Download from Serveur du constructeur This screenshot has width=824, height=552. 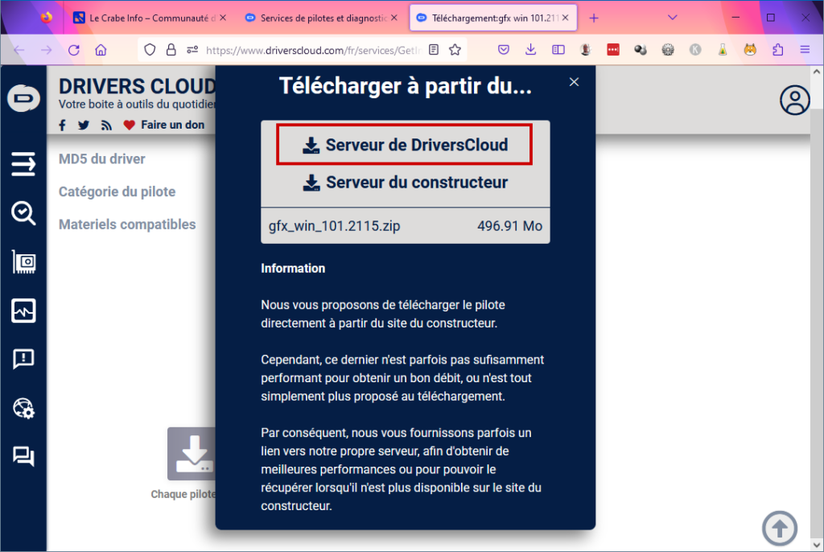point(406,183)
